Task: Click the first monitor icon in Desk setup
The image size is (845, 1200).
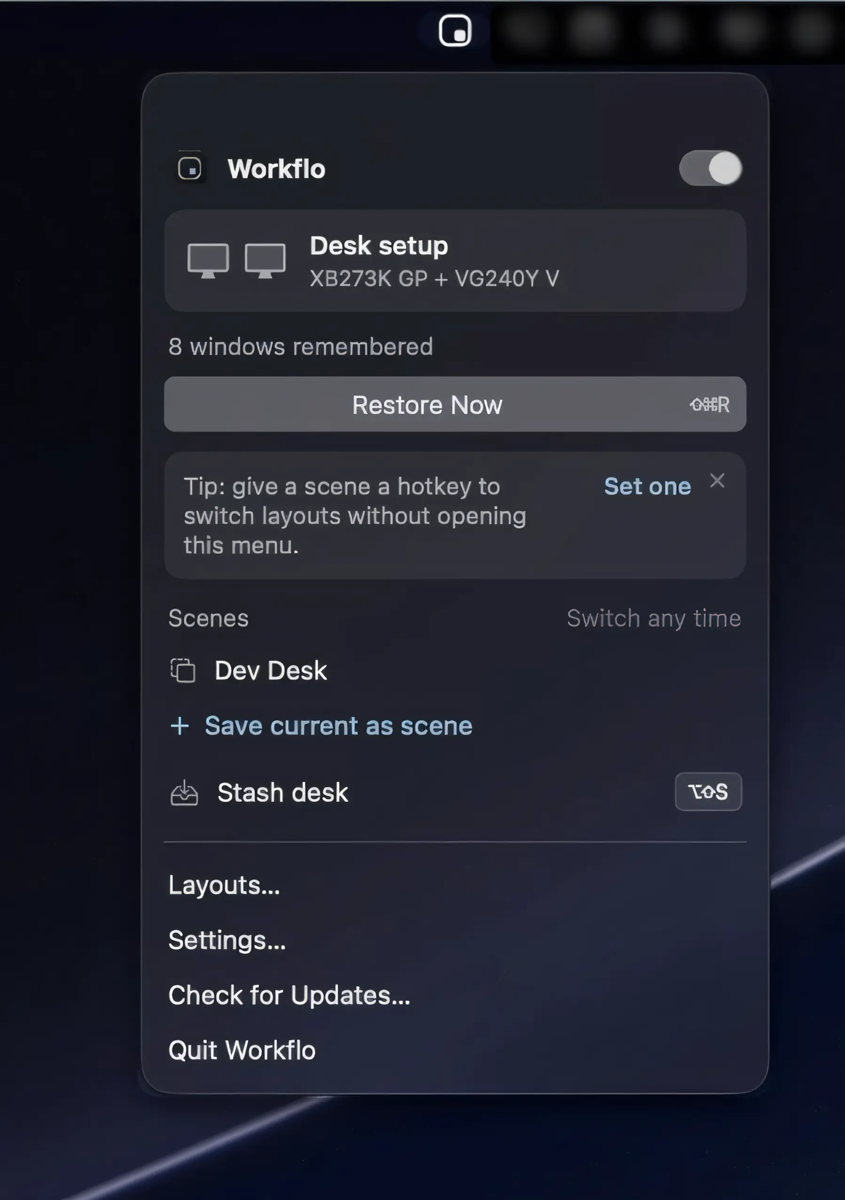Action: pos(208,260)
